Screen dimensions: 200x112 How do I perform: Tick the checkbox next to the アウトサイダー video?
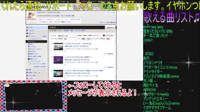pos(52,44)
